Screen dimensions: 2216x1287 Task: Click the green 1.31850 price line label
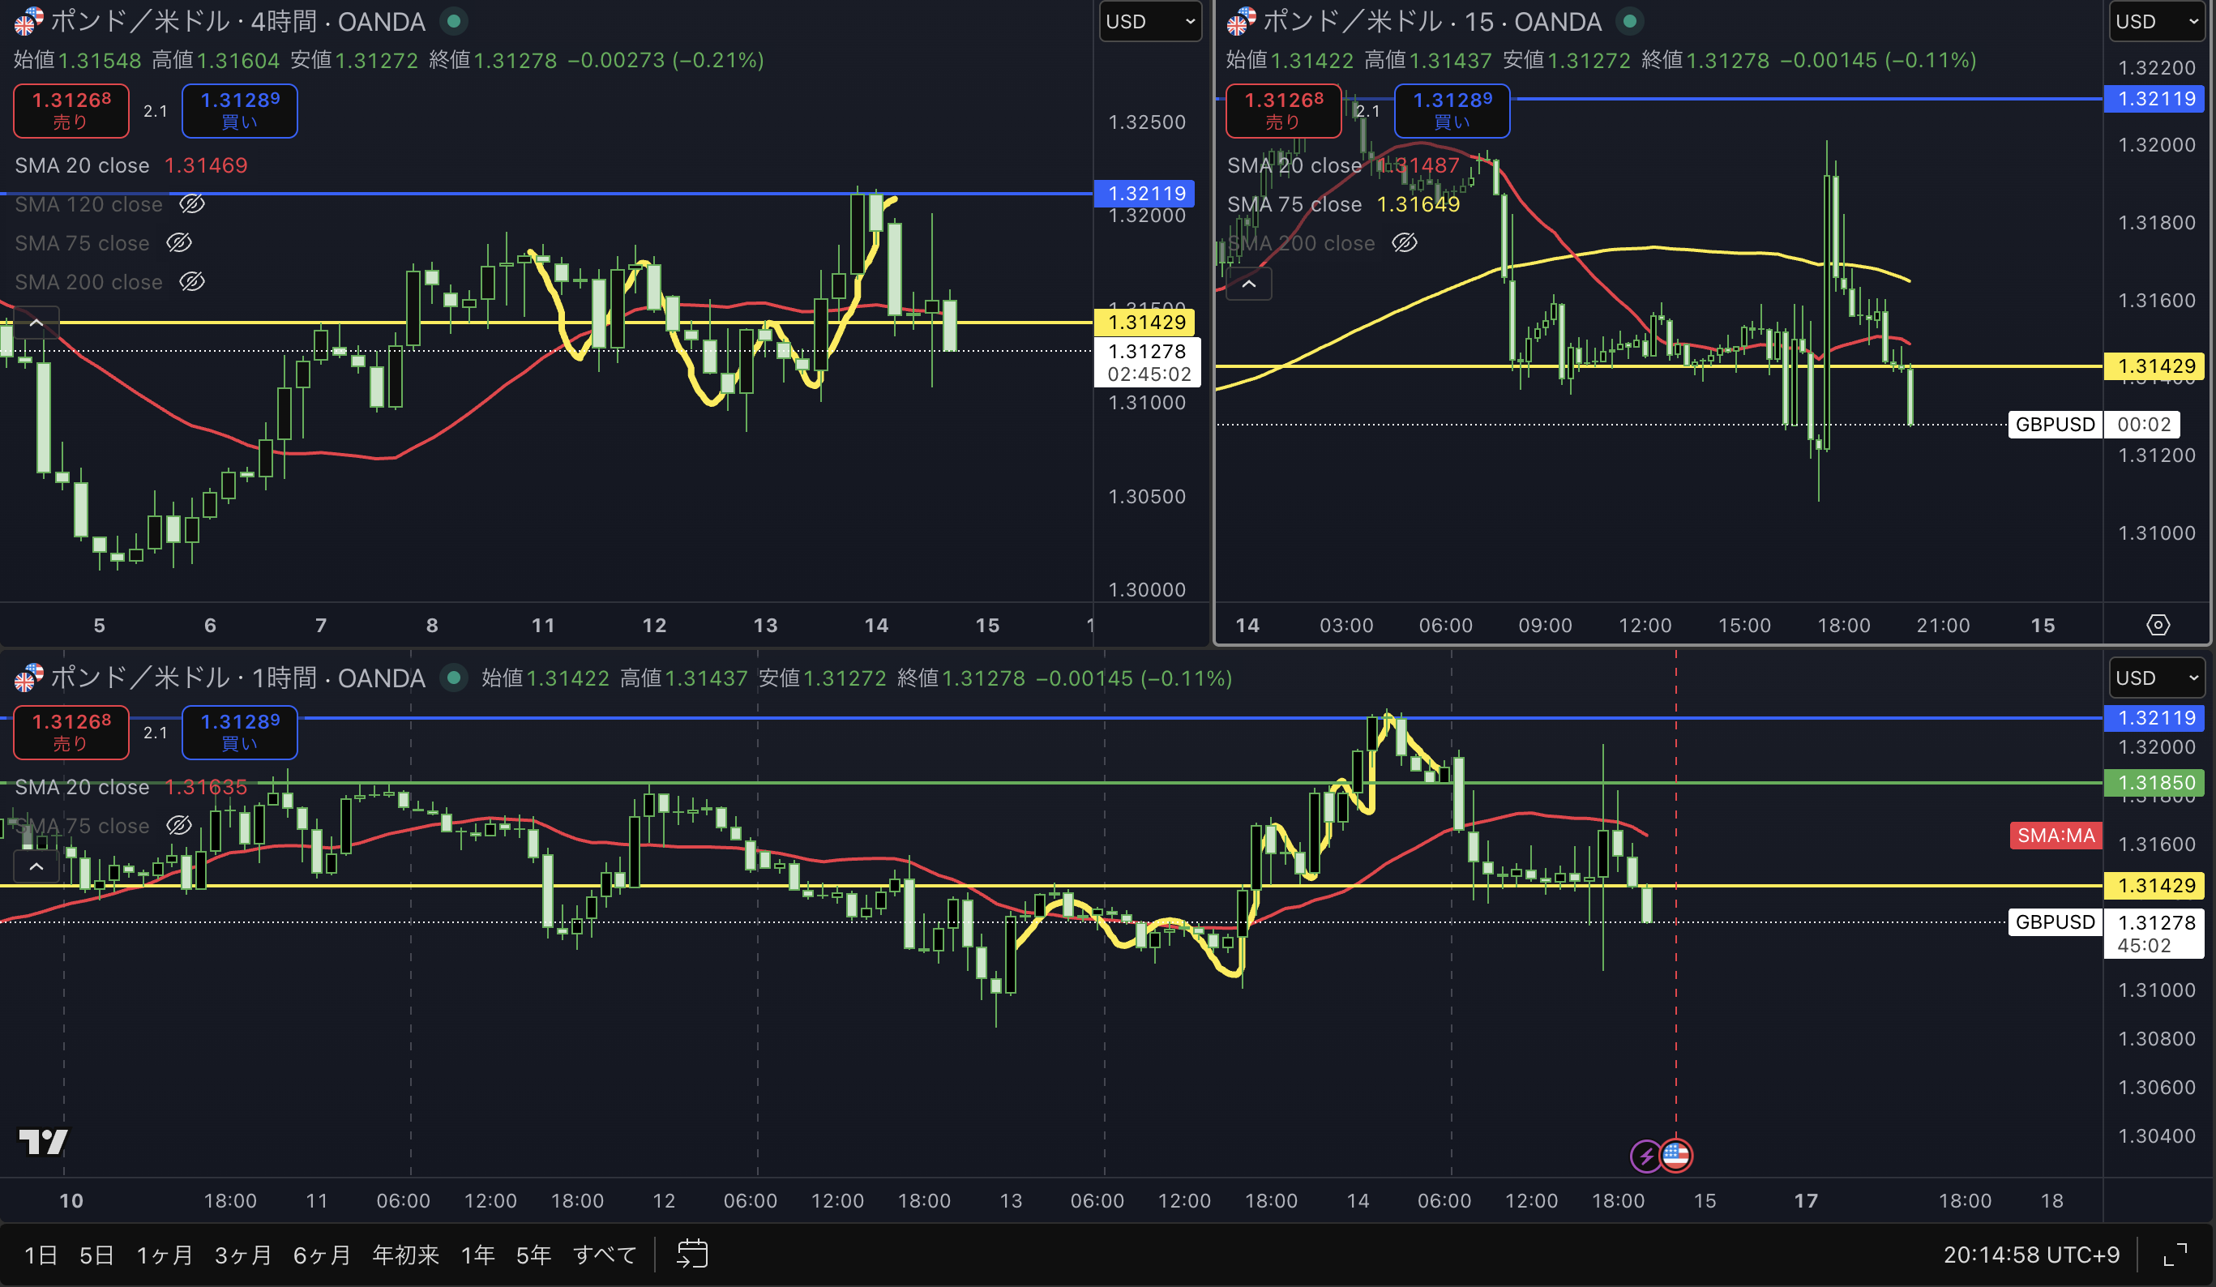[x=2155, y=782]
